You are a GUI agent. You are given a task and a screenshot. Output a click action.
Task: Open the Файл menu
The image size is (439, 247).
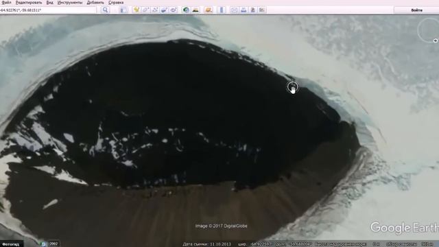pyautogui.click(x=6, y=3)
